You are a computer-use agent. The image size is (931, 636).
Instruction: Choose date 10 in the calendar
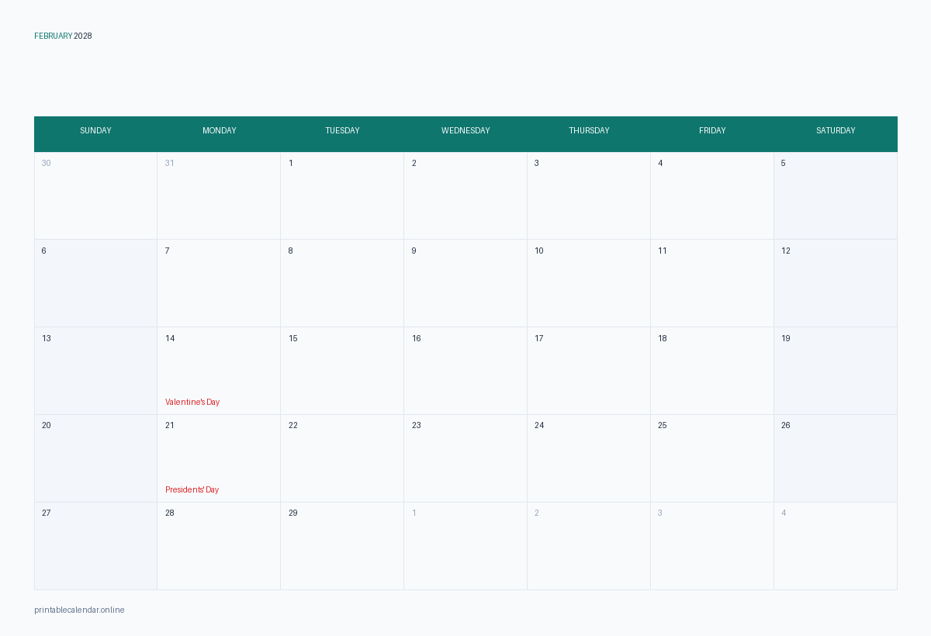pos(589,283)
